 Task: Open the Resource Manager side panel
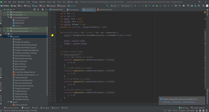tap(1, 17)
